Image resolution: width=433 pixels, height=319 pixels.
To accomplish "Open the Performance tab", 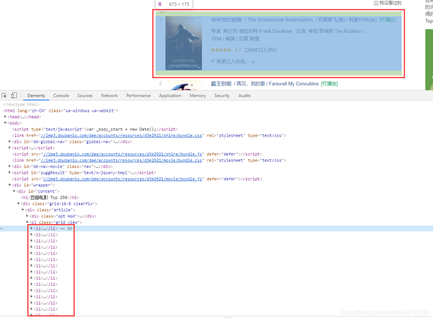I will point(138,95).
